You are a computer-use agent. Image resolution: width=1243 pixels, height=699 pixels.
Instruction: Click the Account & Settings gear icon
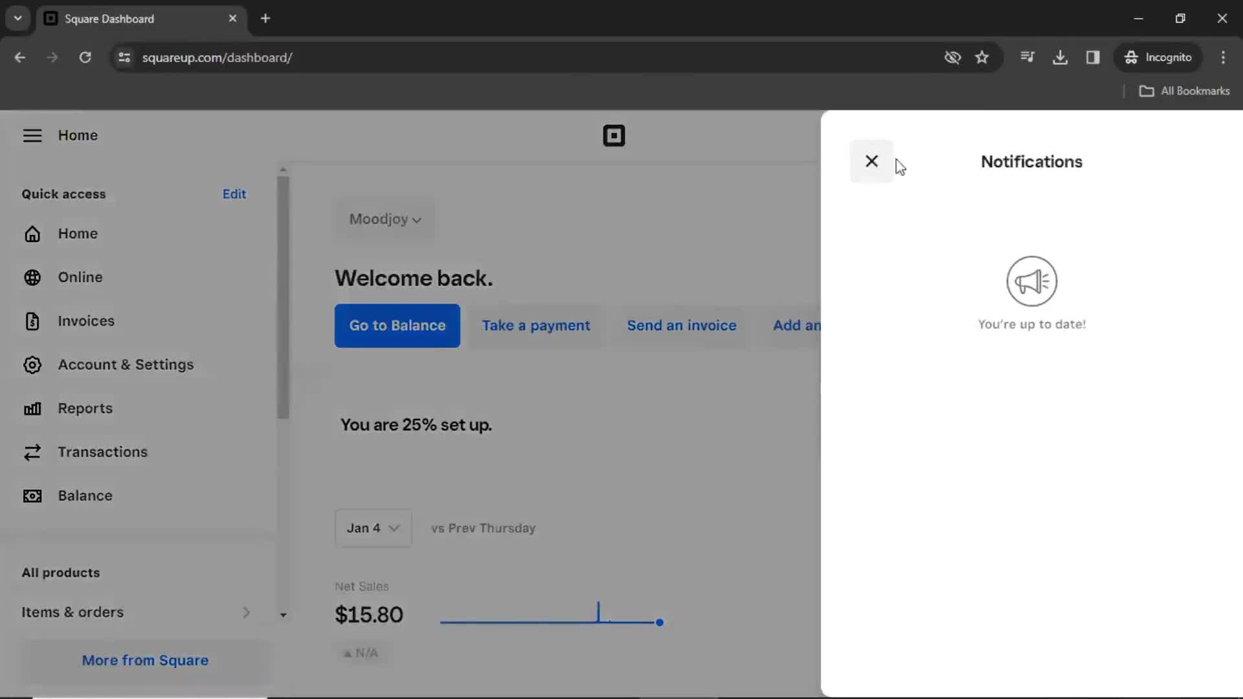32,365
